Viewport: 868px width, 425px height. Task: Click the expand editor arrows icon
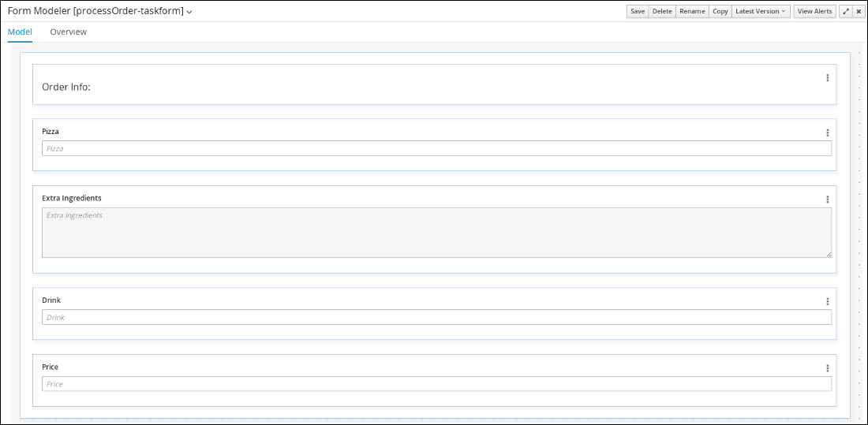(846, 11)
